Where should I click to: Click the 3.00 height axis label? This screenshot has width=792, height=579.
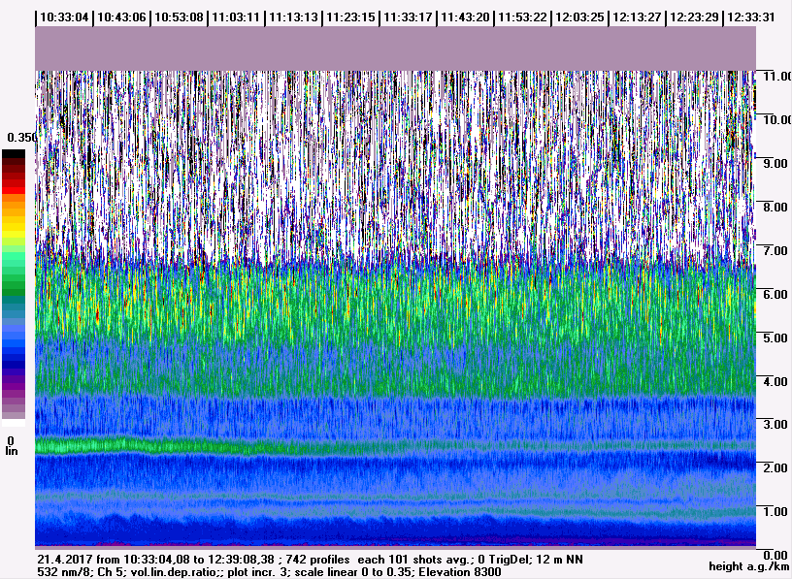coord(775,425)
